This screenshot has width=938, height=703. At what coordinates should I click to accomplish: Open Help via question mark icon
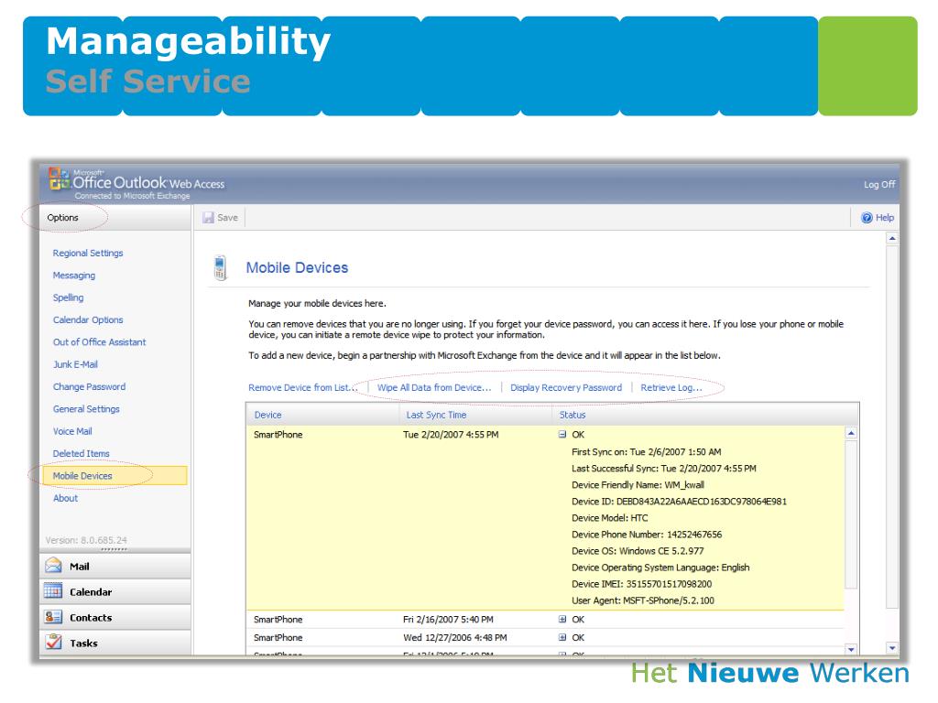[867, 218]
